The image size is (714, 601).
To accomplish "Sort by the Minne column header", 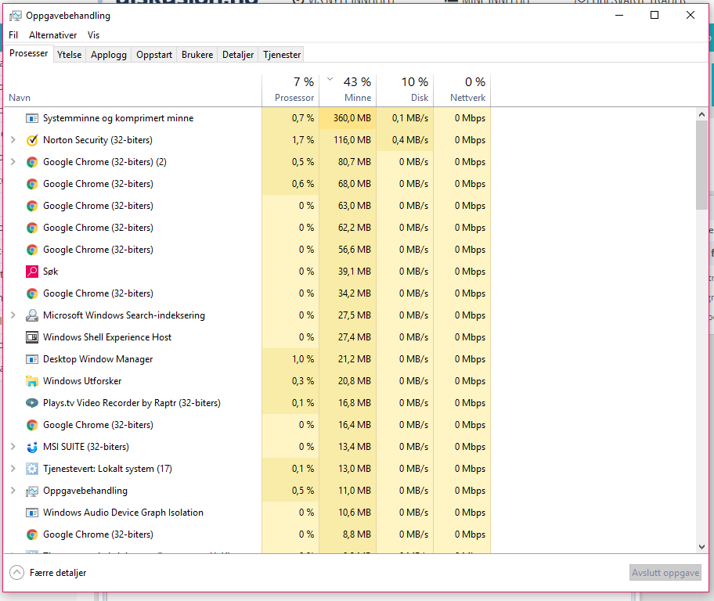I will [x=348, y=91].
